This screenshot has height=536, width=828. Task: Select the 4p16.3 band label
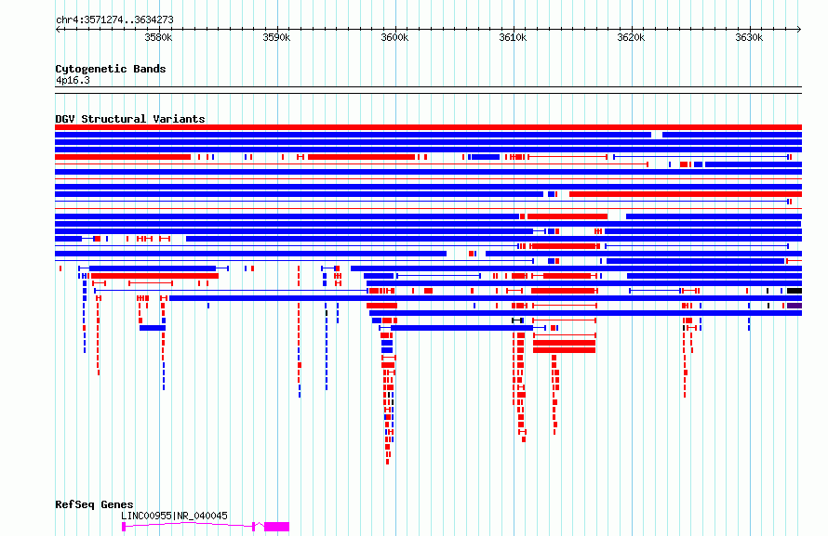click(73, 80)
